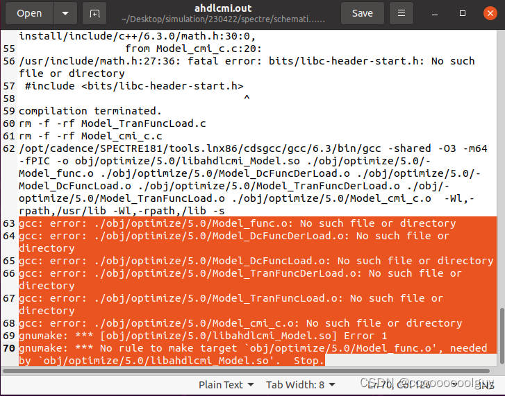Click line number 56 in gutter

(9, 61)
